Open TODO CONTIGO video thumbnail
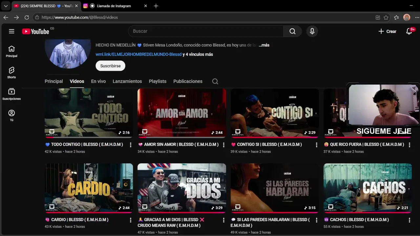Screen dimensions: 420x236 point(89,113)
